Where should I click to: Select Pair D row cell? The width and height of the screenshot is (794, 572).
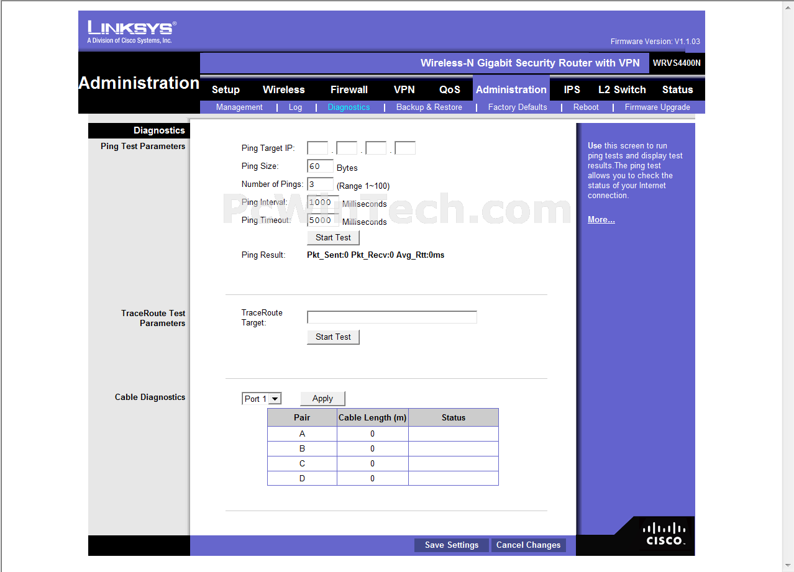coord(302,478)
